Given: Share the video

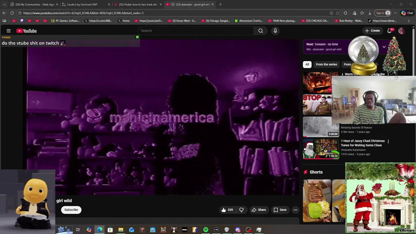Looking at the screenshot, I should [x=259, y=210].
